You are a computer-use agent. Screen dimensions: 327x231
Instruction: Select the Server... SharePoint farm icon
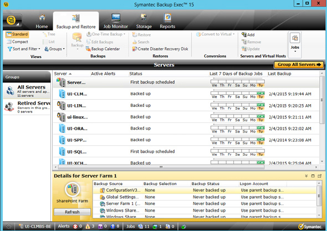coord(61,82)
